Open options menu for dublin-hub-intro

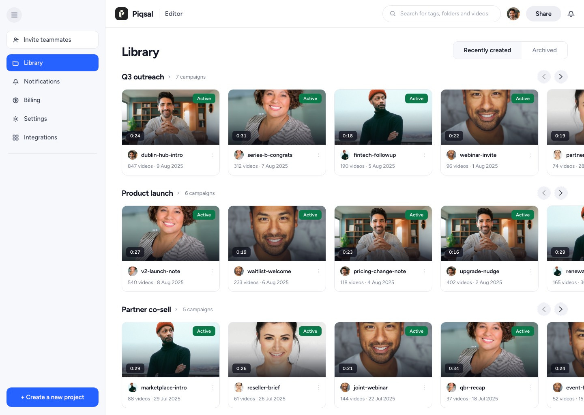click(212, 155)
